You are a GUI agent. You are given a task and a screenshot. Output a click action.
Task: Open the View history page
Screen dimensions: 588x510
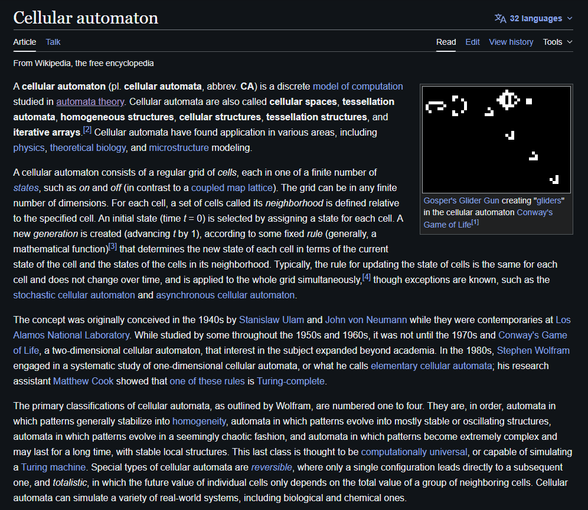coord(511,42)
